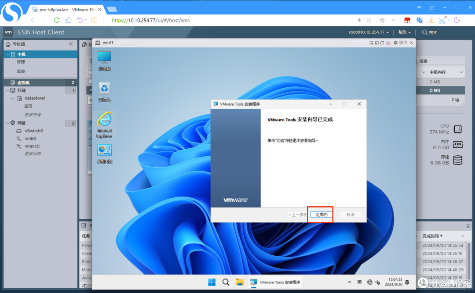The height and width of the screenshot is (293, 475).
Task: Open File Explorer from the guest taskbar
Action: pyautogui.click(x=240, y=282)
